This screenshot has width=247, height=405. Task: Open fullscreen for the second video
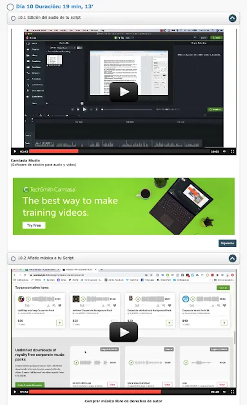pos(232,392)
